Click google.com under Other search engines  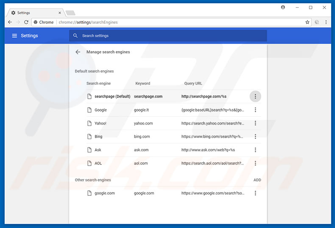[104, 193]
